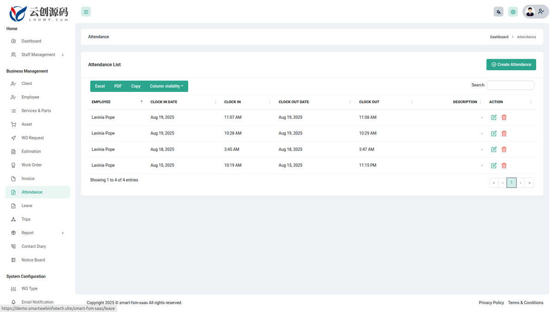Go to the last pagination page
The width and height of the screenshot is (555, 312).
(x=530, y=183)
